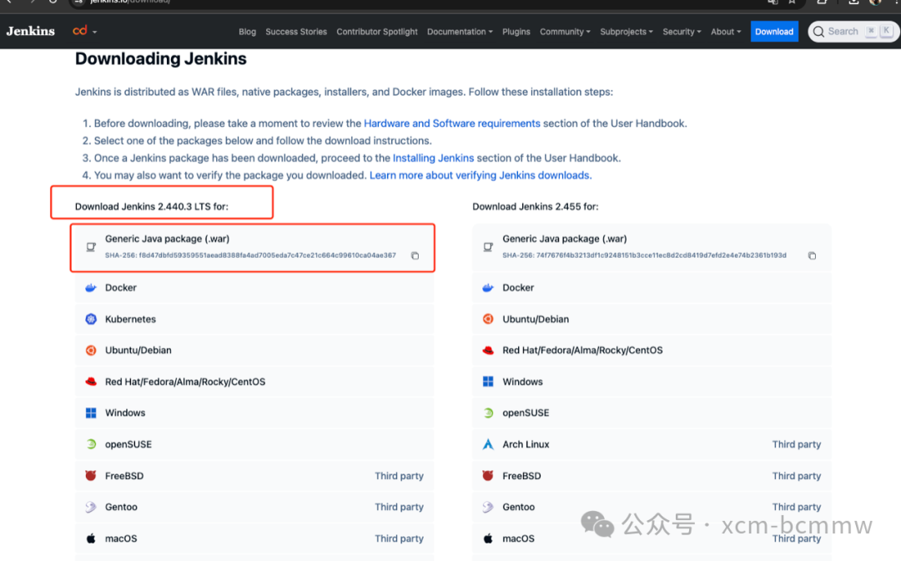Open Red Hat/Fedora/Alma/Rocky/CentOS under 2.455
This screenshot has height=561, width=901.
point(652,350)
